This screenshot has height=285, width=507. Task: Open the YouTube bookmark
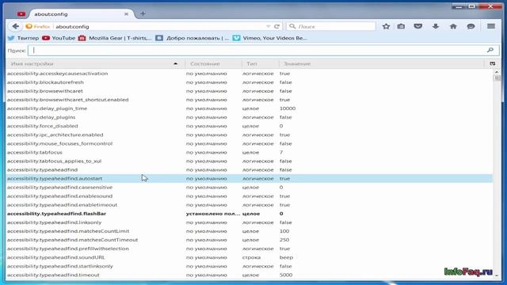pos(59,38)
